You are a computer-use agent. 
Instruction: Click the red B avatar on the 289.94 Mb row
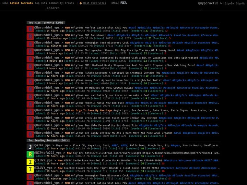tap(30, 127)
